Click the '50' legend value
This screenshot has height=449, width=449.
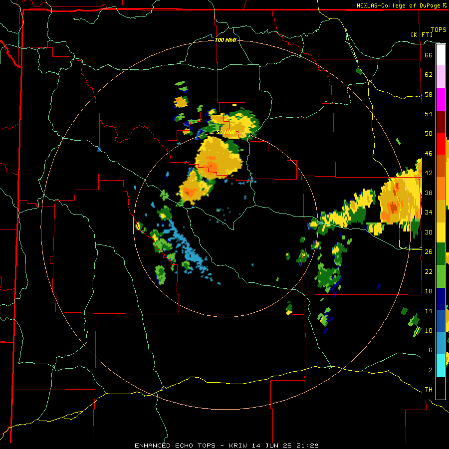(x=429, y=134)
